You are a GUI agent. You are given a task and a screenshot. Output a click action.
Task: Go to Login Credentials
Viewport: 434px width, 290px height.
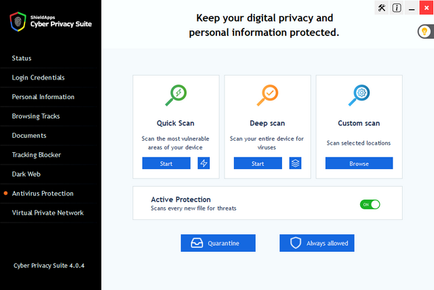pos(38,77)
